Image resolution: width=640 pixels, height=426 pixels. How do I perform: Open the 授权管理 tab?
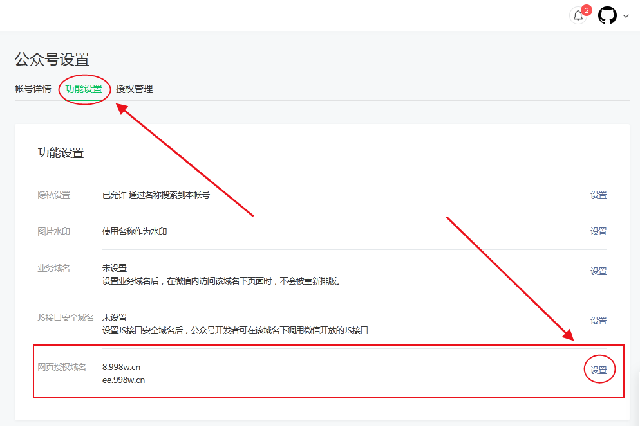pyautogui.click(x=135, y=89)
